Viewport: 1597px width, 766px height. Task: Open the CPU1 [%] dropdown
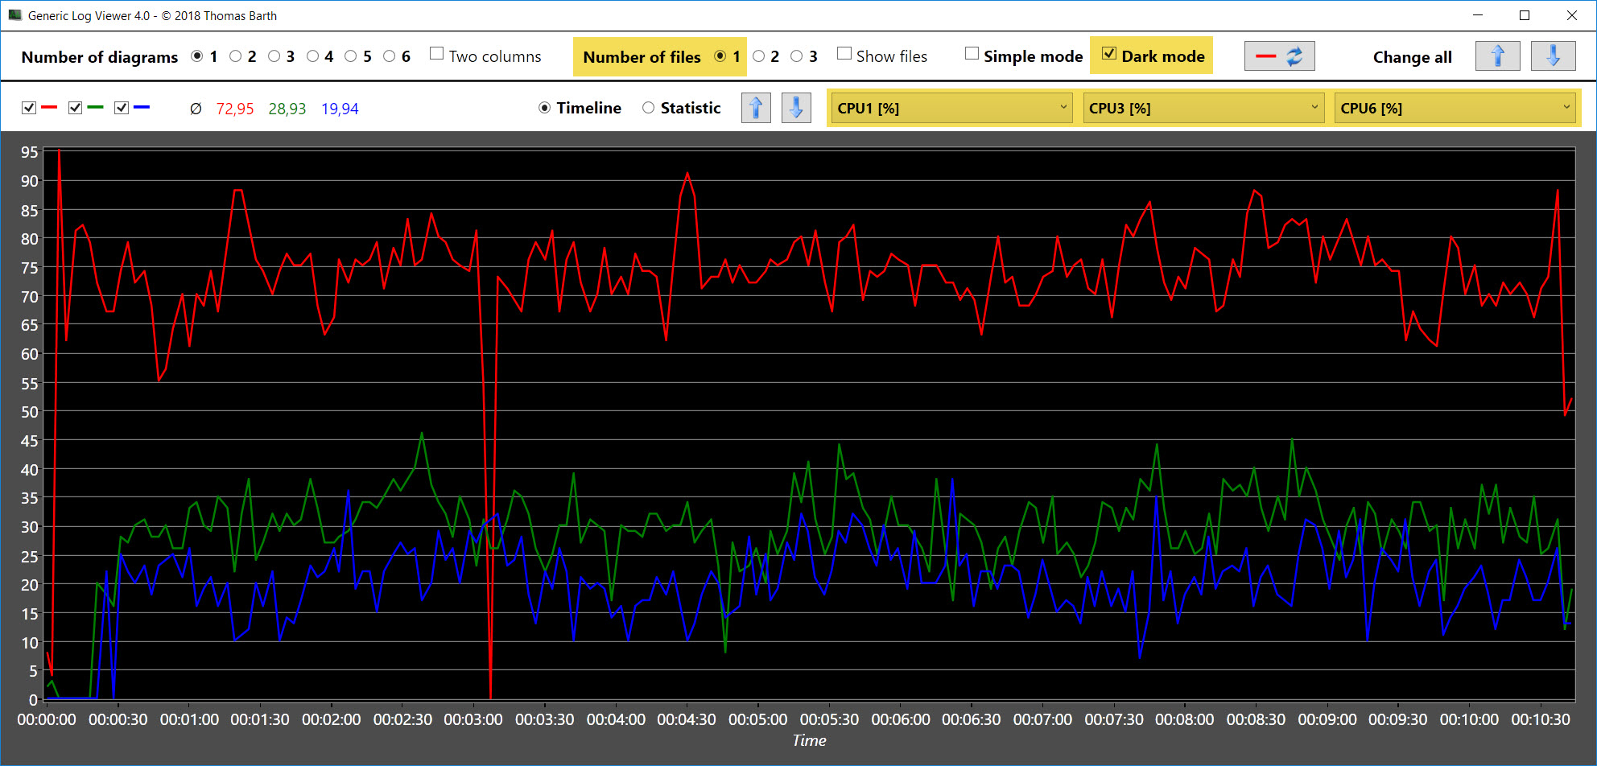pos(951,108)
